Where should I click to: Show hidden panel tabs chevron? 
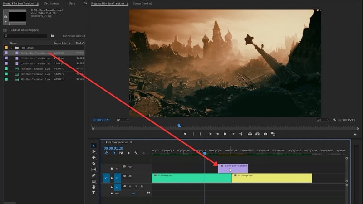click(85, 3)
